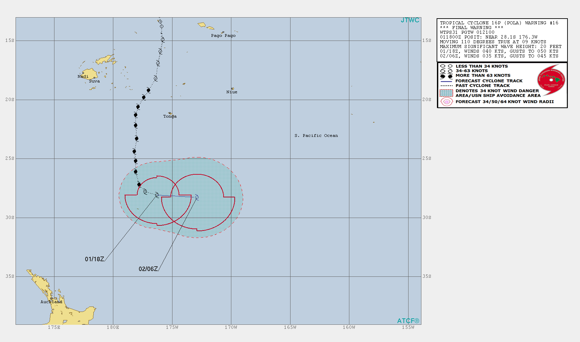The height and width of the screenshot is (342, 580).
Task: Click the Niue map label
Action: 232,92
